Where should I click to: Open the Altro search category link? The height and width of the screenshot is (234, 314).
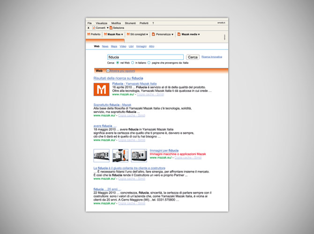pyautogui.click(x=151, y=46)
